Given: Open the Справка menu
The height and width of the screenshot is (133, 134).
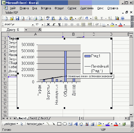Looking at the screenshot, I should (x=113, y=8).
